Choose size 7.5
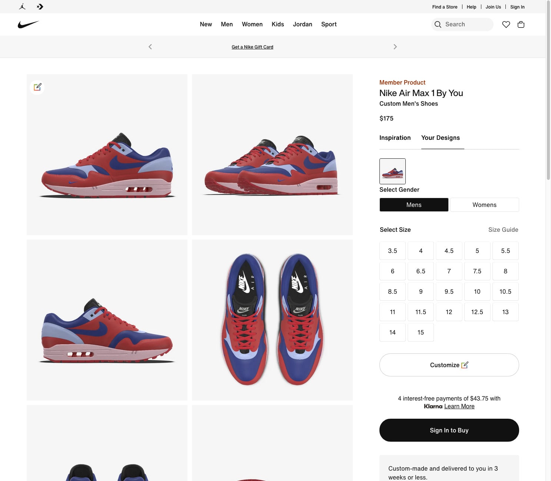This screenshot has width=551, height=481. (x=477, y=271)
